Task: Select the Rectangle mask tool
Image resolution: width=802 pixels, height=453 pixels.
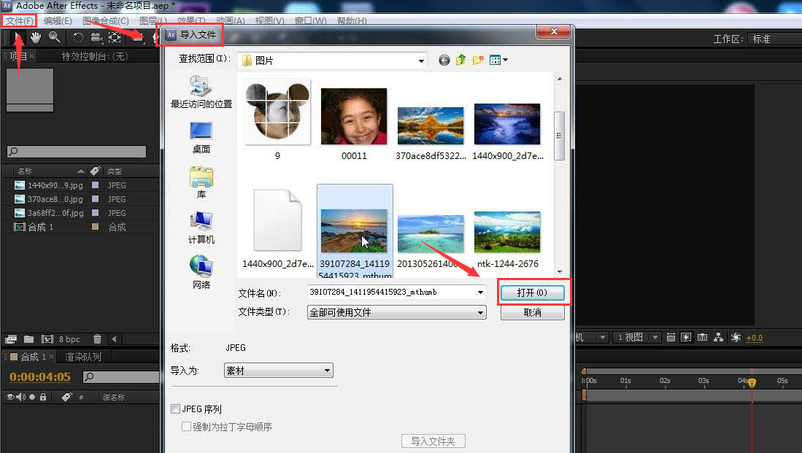Action: coord(138,39)
